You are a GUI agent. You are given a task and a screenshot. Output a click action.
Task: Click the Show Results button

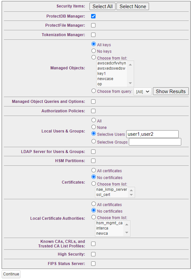click(x=171, y=91)
